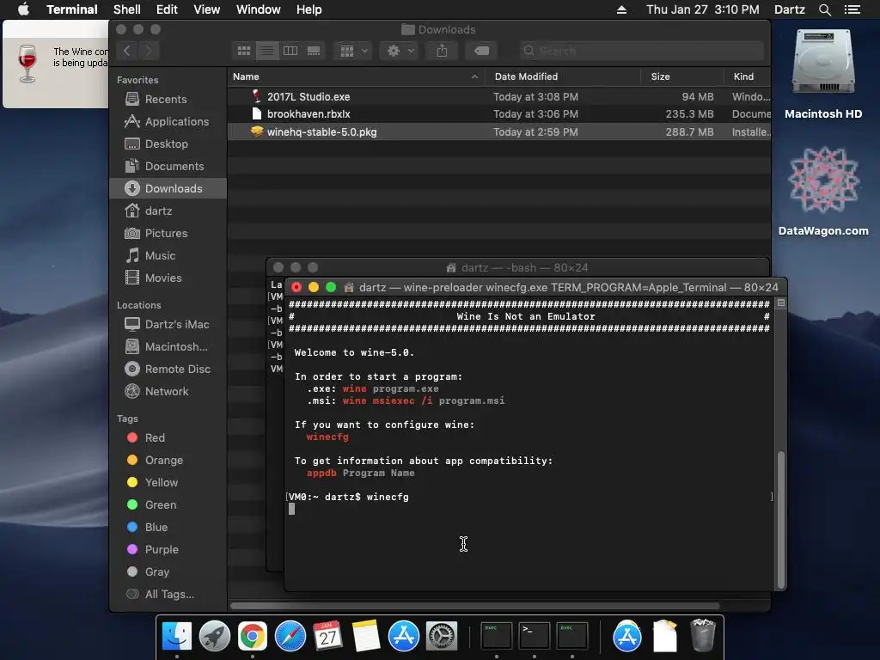880x660 pixels.
Task: Open Finder group-by arrangement dropdown
Action: click(x=353, y=51)
